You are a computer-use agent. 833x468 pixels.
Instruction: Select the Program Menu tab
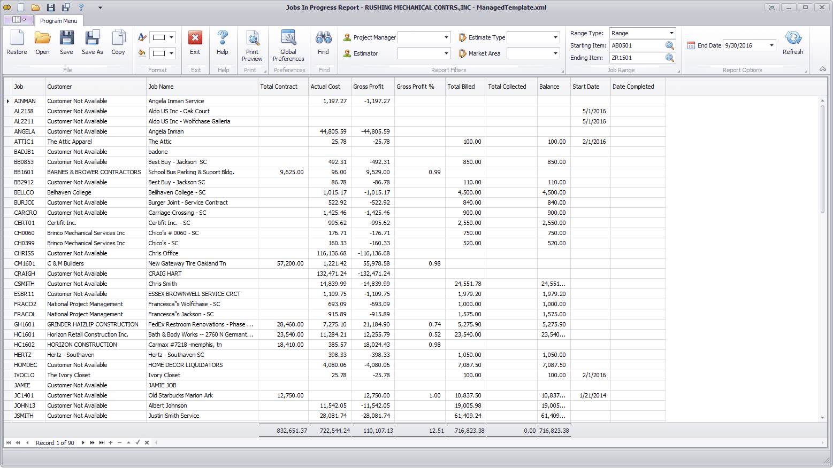point(58,21)
